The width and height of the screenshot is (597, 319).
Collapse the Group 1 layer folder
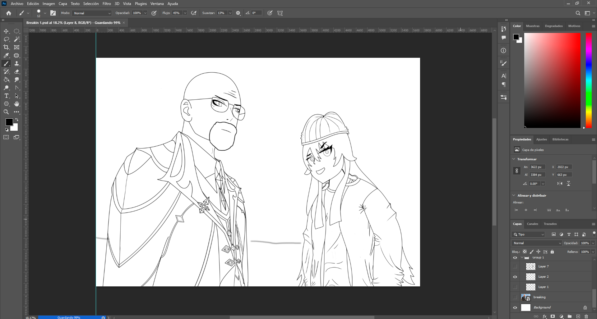tap(522, 257)
